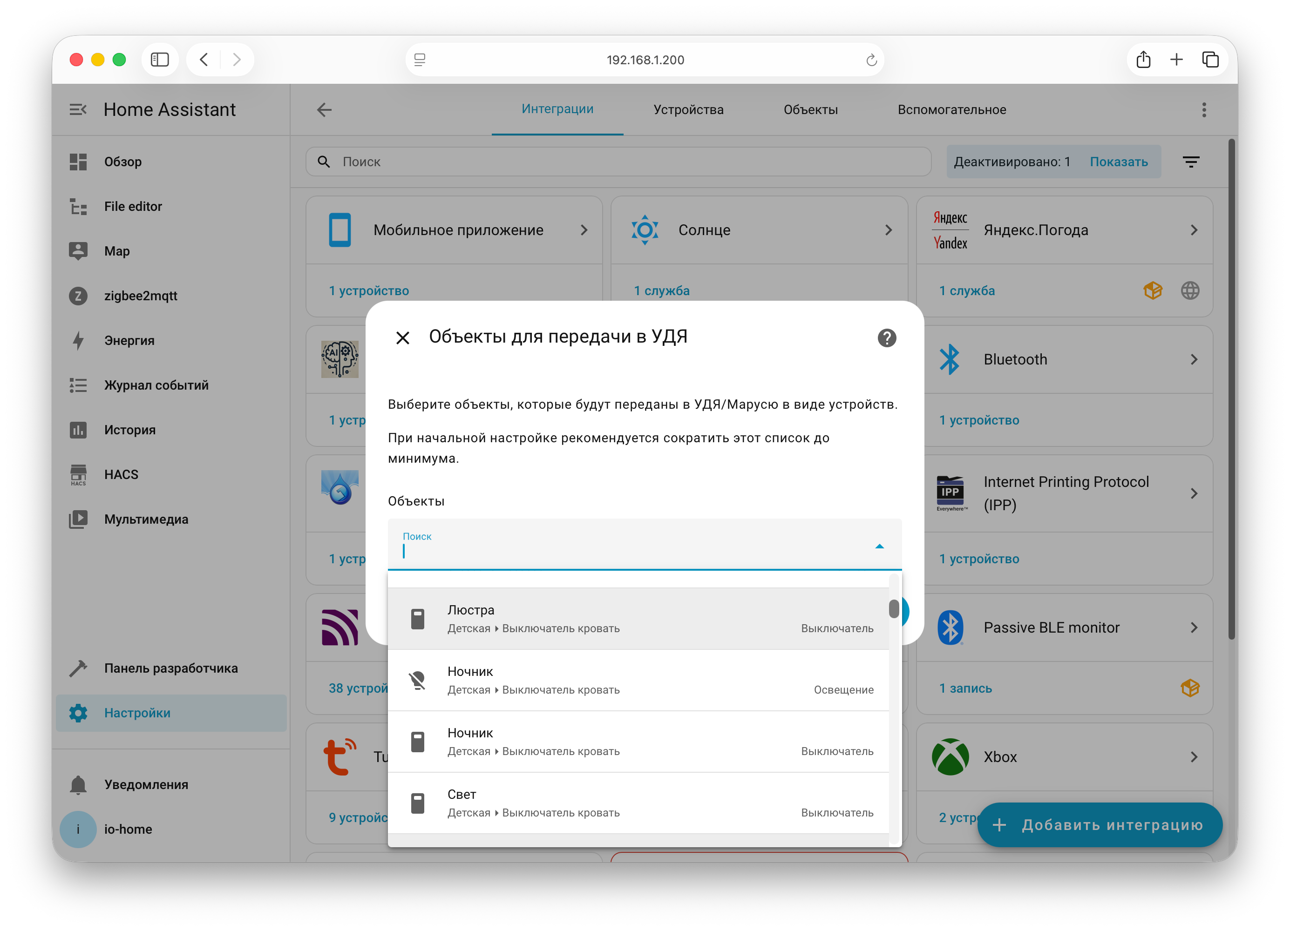Click the Safari share icon
This screenshot has height=931, width=1290.
(x=1143, y=60)
